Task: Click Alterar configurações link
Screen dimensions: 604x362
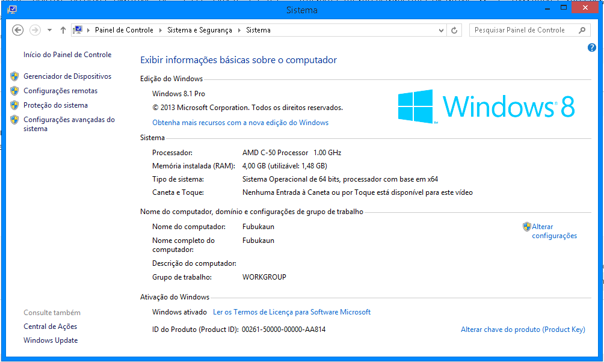Action: 554,231
